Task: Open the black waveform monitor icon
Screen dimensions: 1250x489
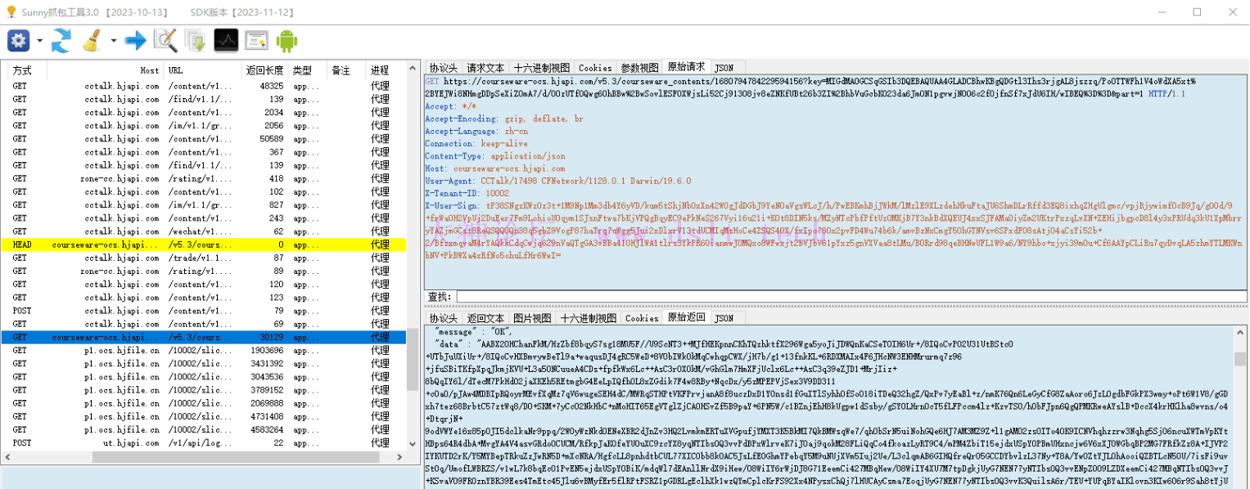Action: (x=226, y=39)
